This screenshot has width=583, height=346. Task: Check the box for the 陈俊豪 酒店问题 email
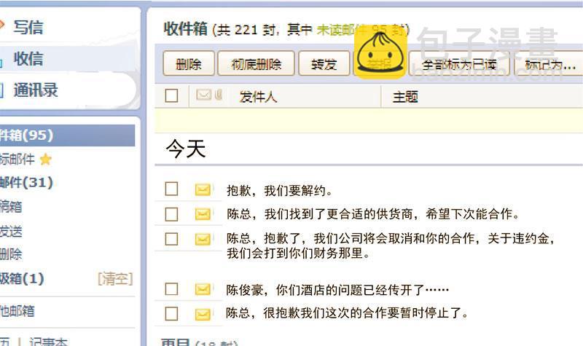click(171, 288)
